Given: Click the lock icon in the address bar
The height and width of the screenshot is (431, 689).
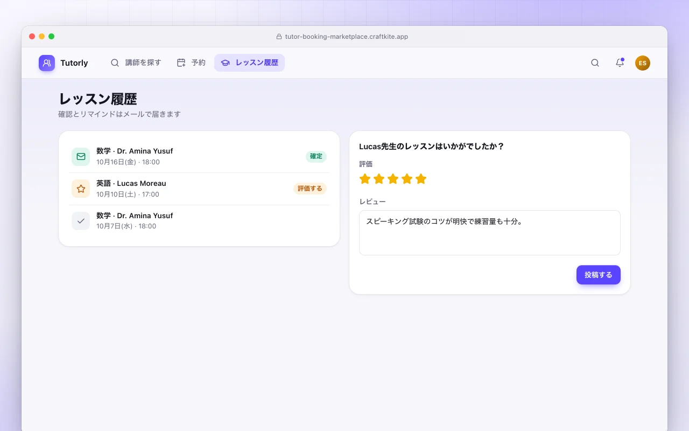Looking at the screenshot, I should [279, 37].
